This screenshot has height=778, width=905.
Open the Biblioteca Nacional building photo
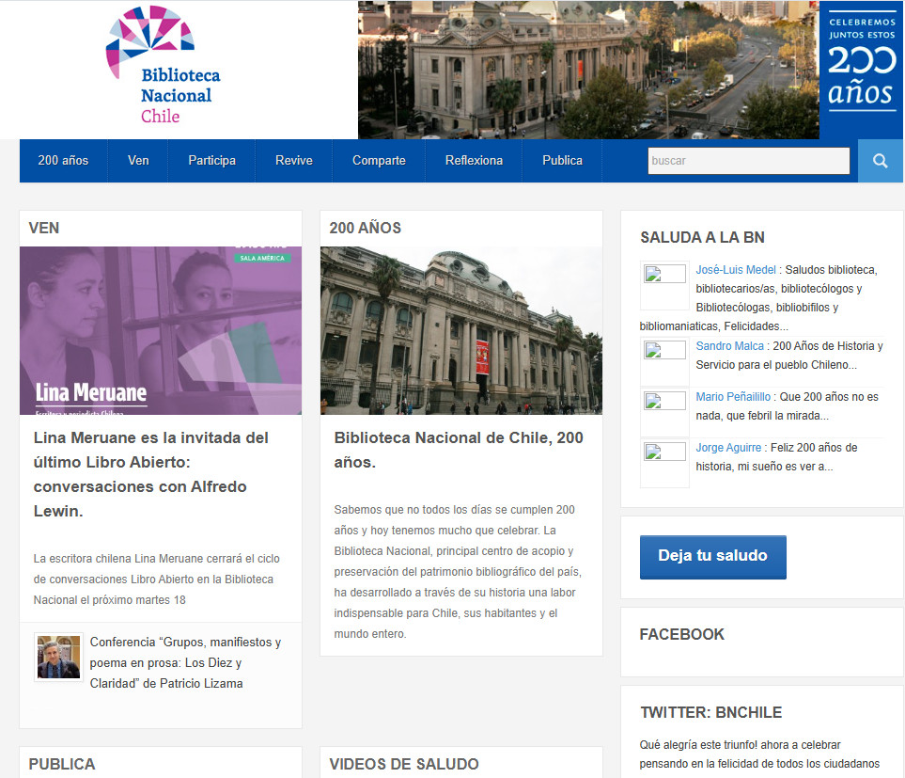click(460, 330)
